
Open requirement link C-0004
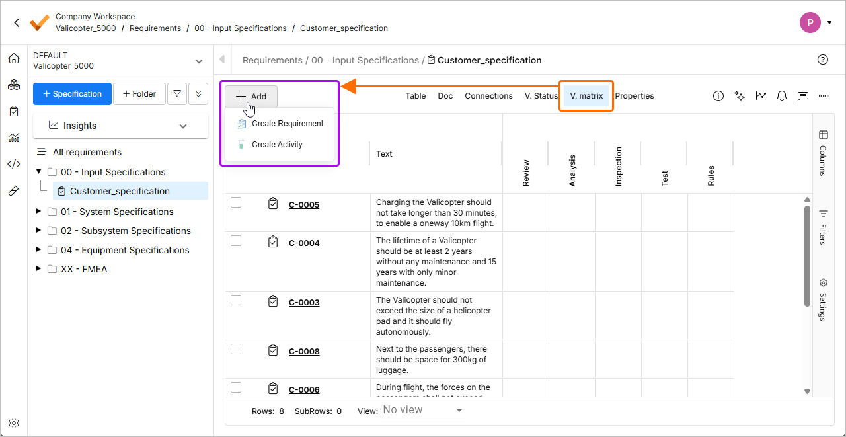point(304,243)
